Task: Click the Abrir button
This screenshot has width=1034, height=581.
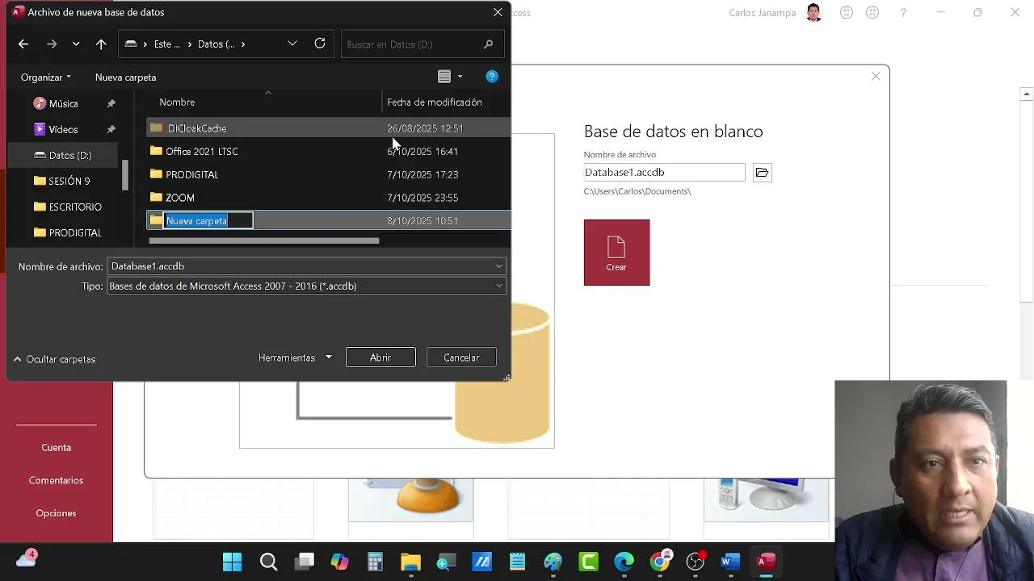Action: [380, 357]
